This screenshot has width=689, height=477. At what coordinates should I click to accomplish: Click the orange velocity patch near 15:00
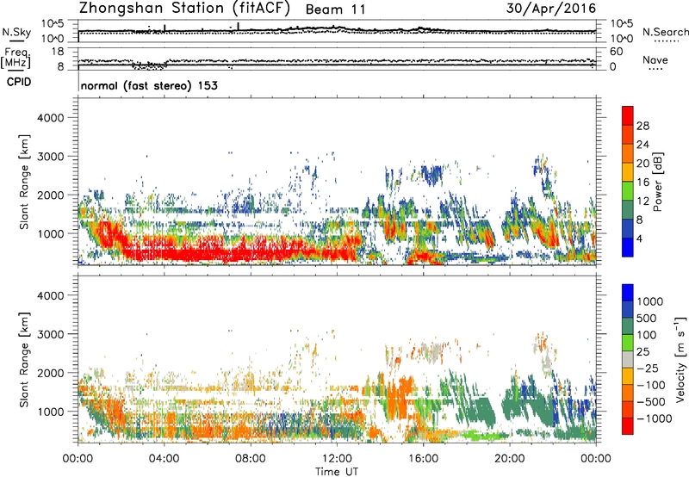point(400,400)
